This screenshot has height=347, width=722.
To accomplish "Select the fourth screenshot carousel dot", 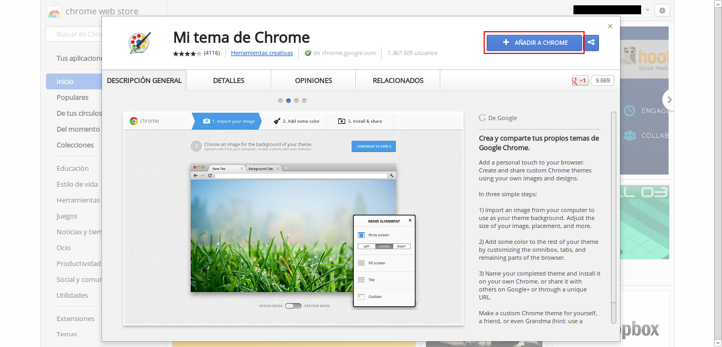I will coord(304,101).
